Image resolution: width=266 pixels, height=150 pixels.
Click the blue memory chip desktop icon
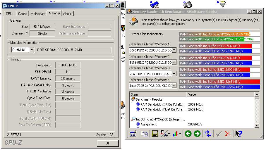pyautogui.click(x=154, y=4)
